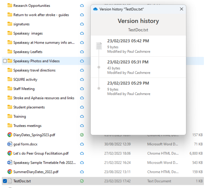Select the Student placements folder
This screenshot has height=188, width=206.
(29, 107)
